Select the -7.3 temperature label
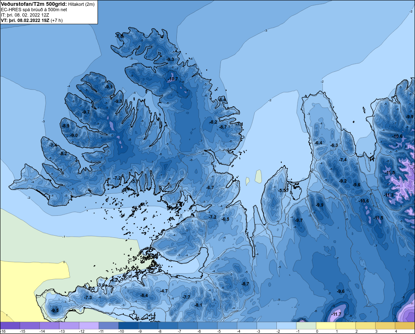Viewport: 415px width, 334px height. click(x=88, y=297)
